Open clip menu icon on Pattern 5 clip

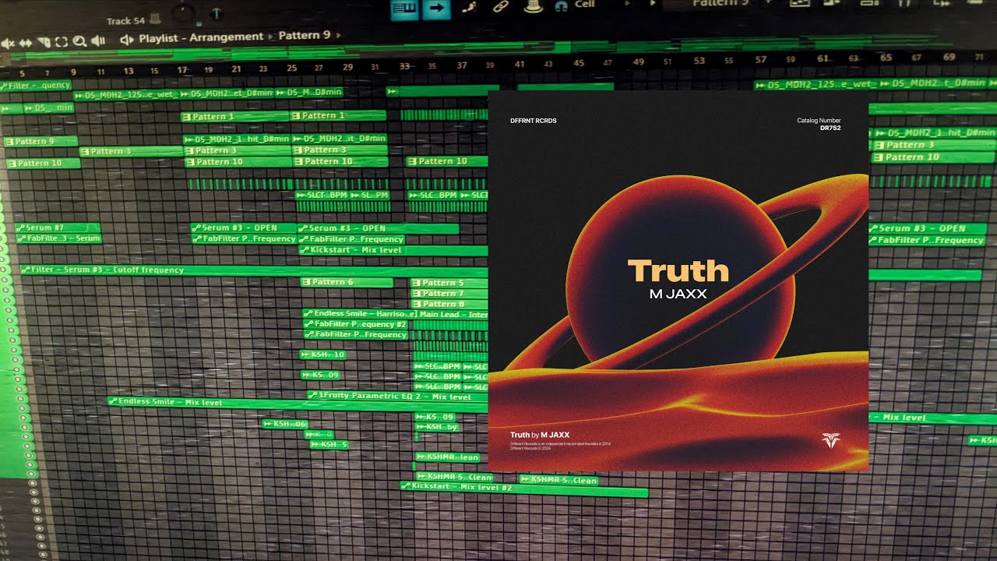point(416,283)
